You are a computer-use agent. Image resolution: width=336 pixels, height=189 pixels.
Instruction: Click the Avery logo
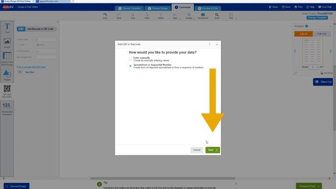click(8, 7)
